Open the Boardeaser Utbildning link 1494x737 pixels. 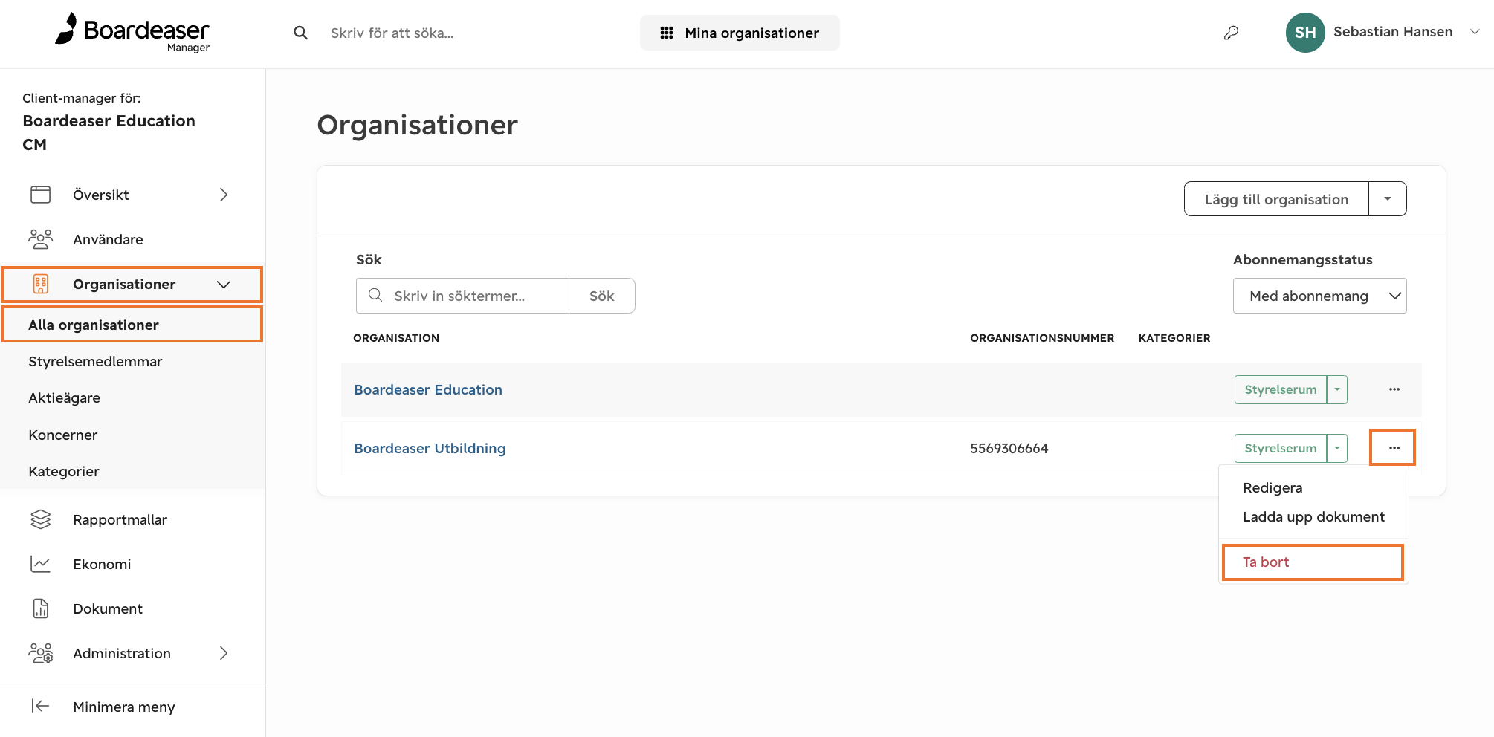click(x=430, y=448)
